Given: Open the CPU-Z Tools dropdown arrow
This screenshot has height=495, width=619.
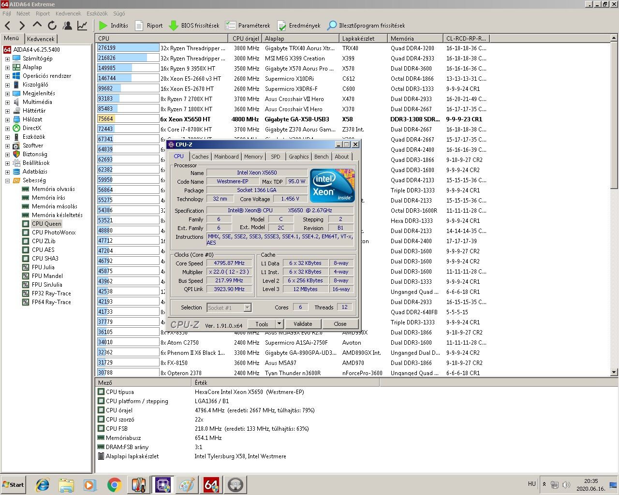Looking at the screenshot, I should 279,324.
